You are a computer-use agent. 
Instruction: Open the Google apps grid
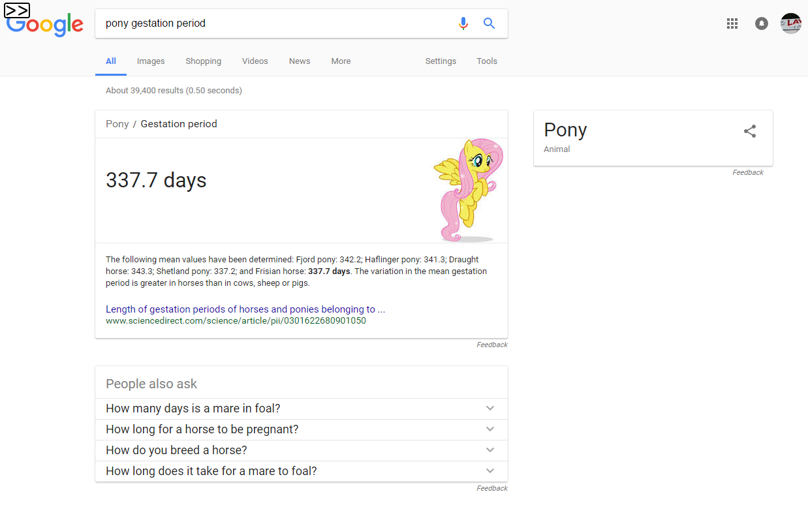732,23
